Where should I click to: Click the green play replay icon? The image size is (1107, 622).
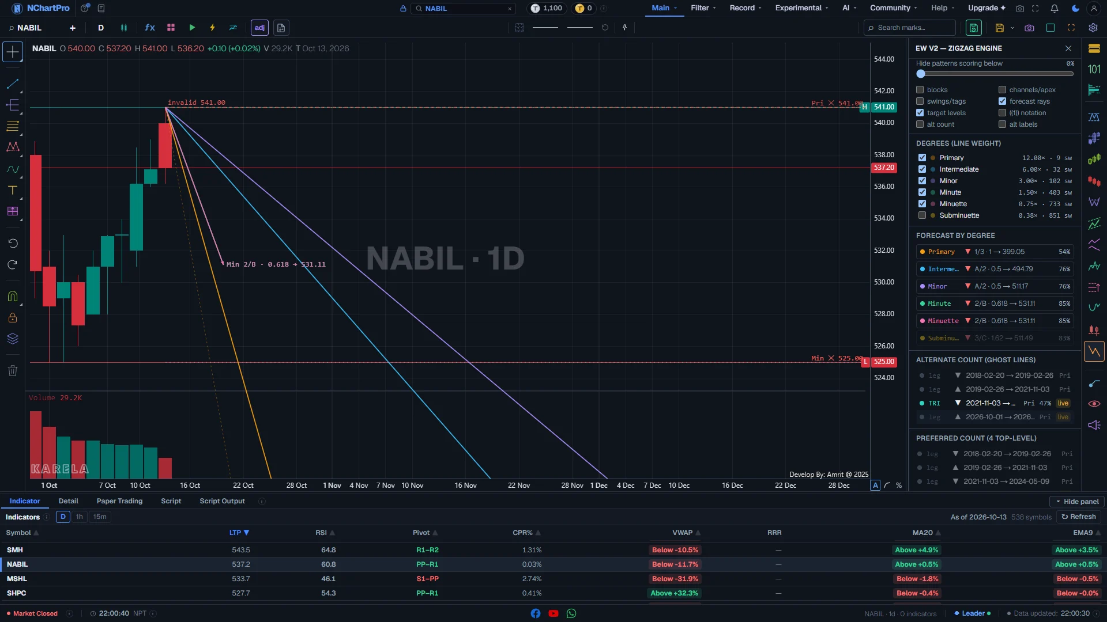tap(192, 28)
